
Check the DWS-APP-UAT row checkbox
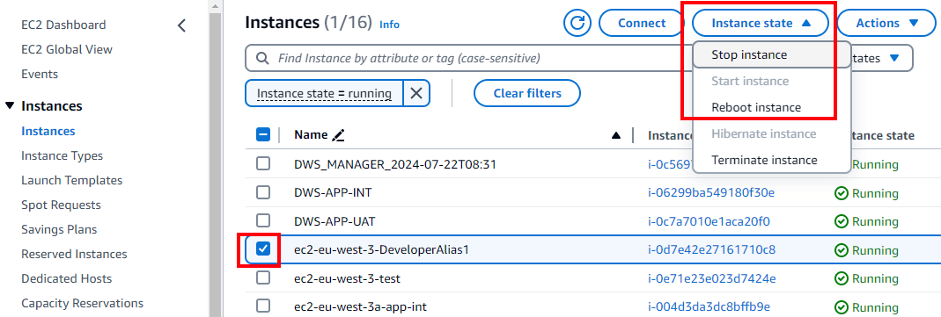tap(263, 221)
